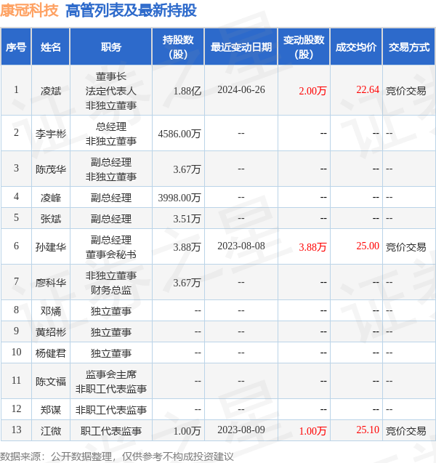436x463 pixels.
Task: Click the 数据来源 footer note
Action: (117, 456)
